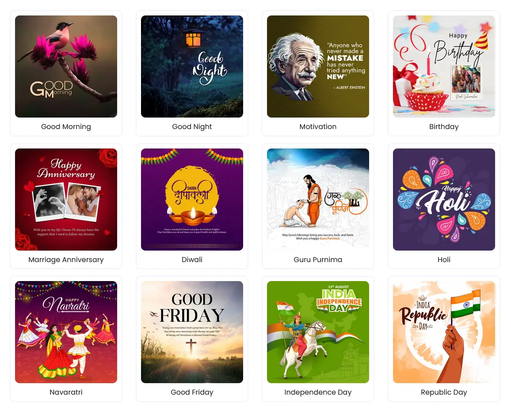Choose the Happy Birthday cupcake template
Image resolution: width=511 pixels, height=411 pixels.
pyautogui.click(x=444, y=66)
